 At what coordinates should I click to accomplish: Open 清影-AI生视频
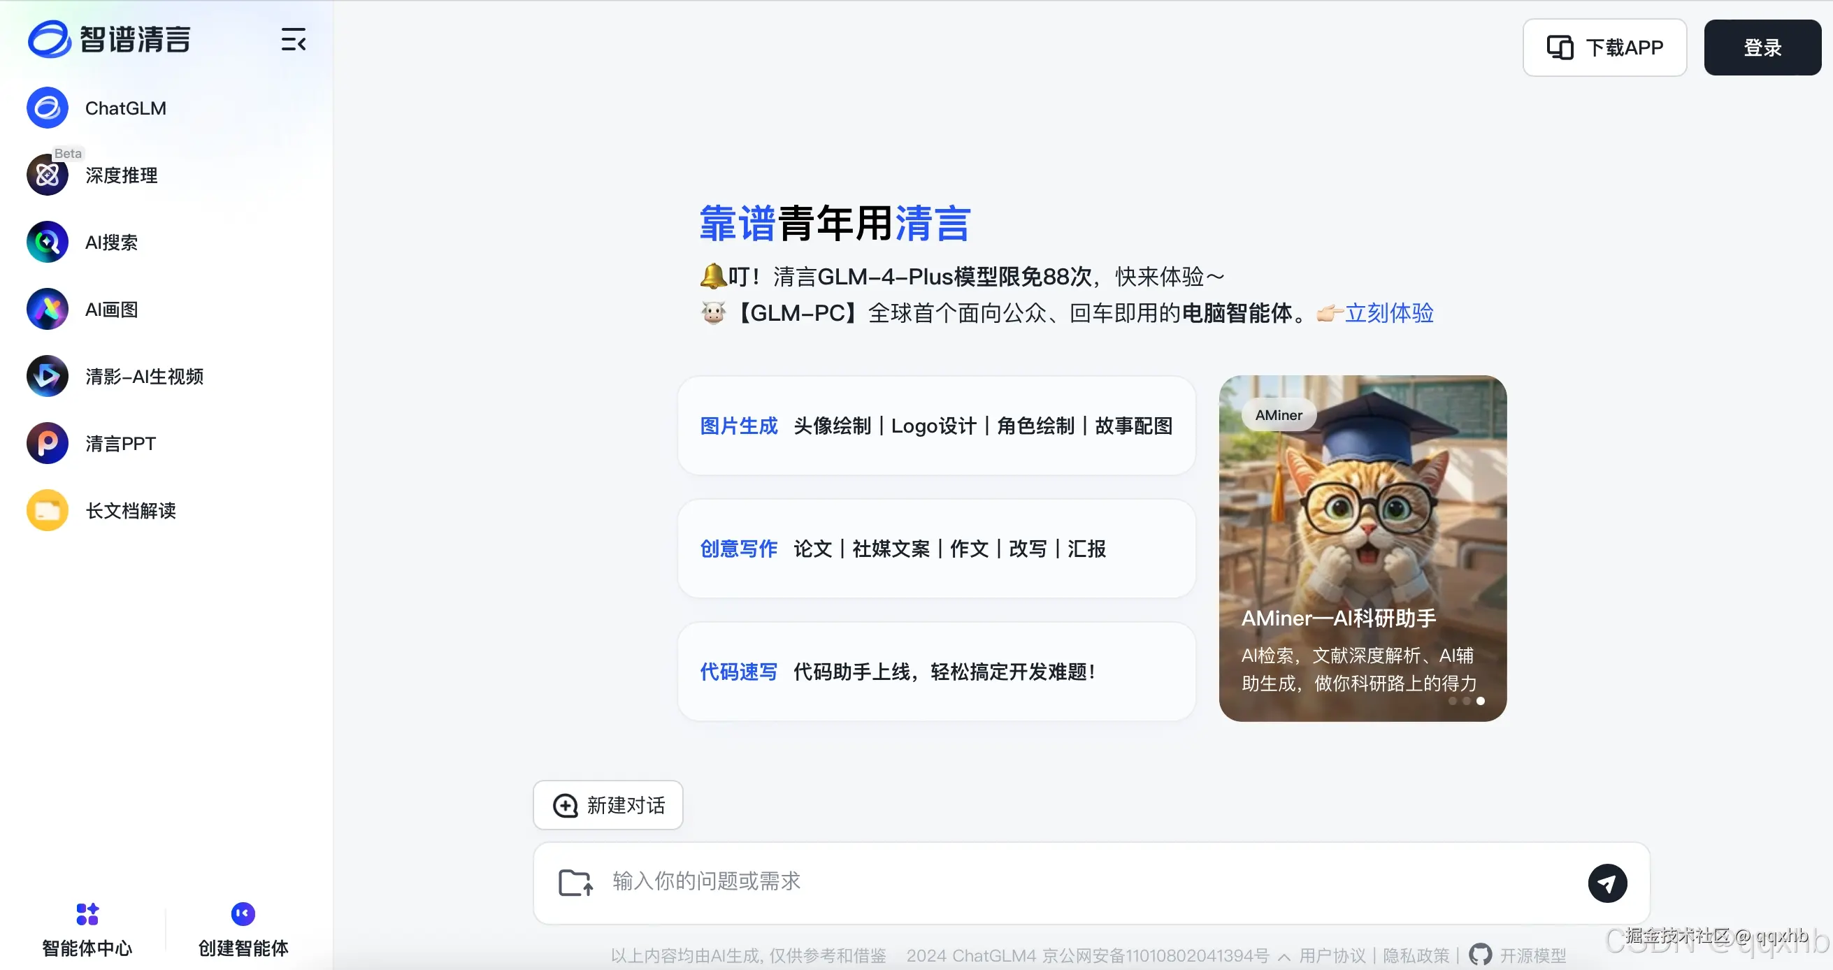(144, 376)
